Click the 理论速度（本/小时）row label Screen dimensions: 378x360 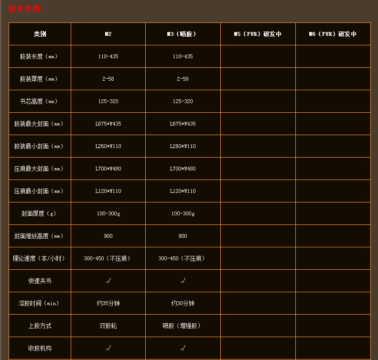tap(39, 258)
